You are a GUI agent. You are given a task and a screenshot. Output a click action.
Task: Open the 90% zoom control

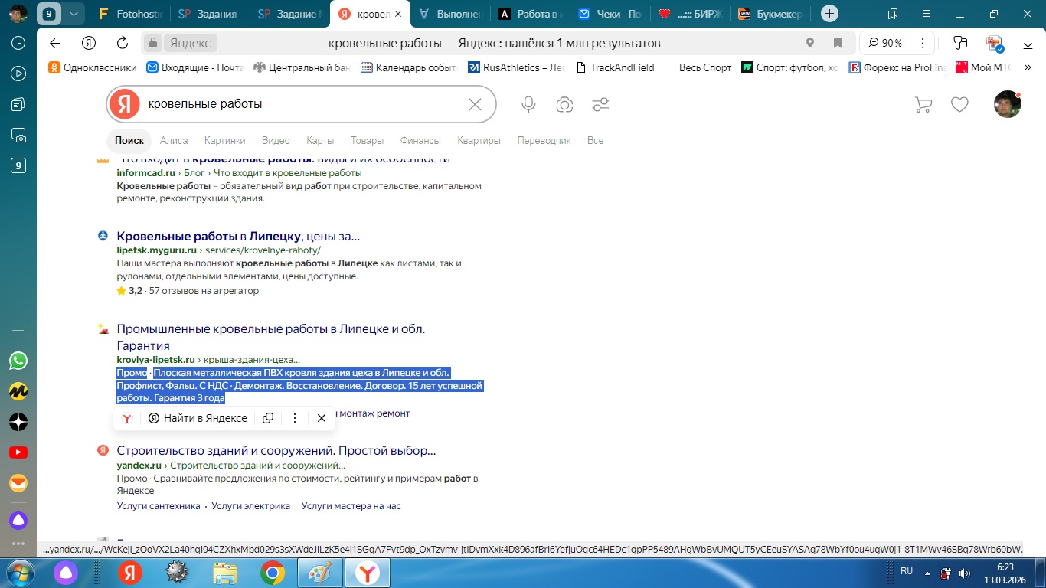[x=886, y=43]
